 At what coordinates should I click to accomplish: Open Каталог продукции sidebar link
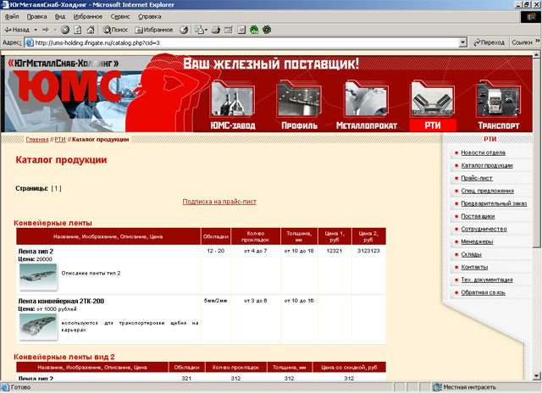click(487, 165)
